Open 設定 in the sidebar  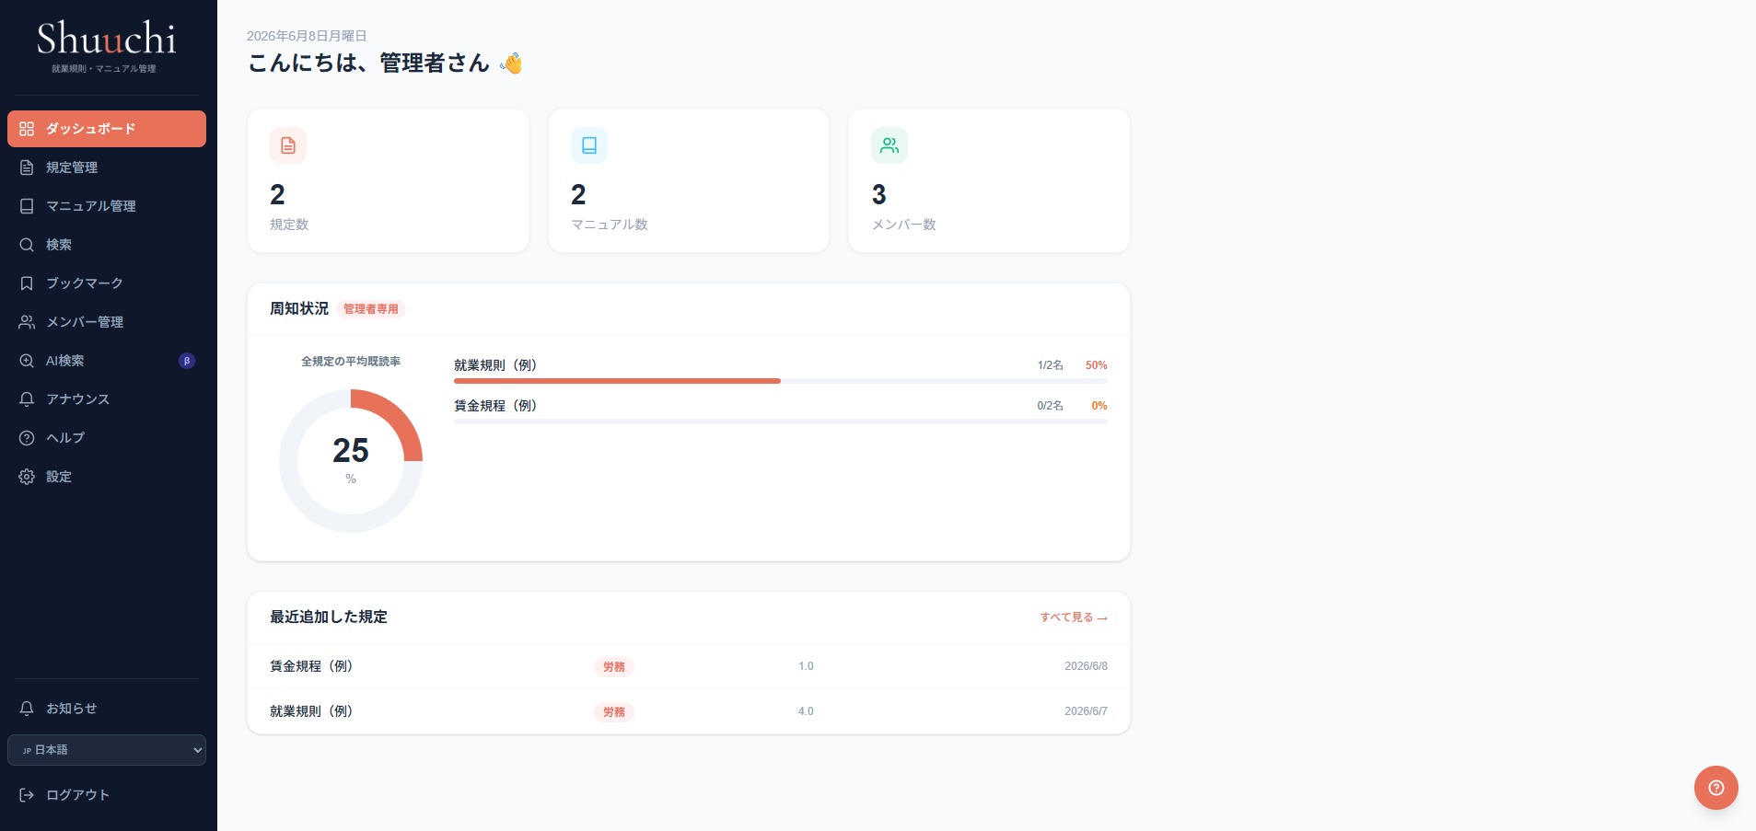click(x=107, y=477)
